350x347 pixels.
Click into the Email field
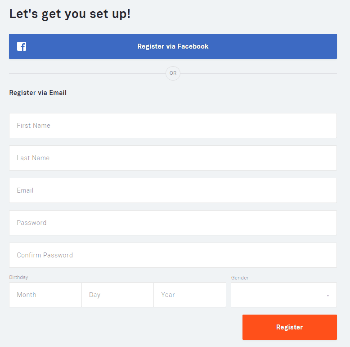(x=173, y=190)
